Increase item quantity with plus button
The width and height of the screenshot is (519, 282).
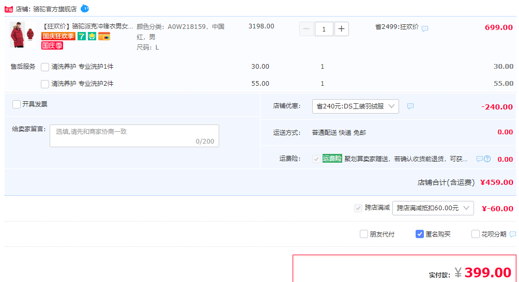[342, 29]
